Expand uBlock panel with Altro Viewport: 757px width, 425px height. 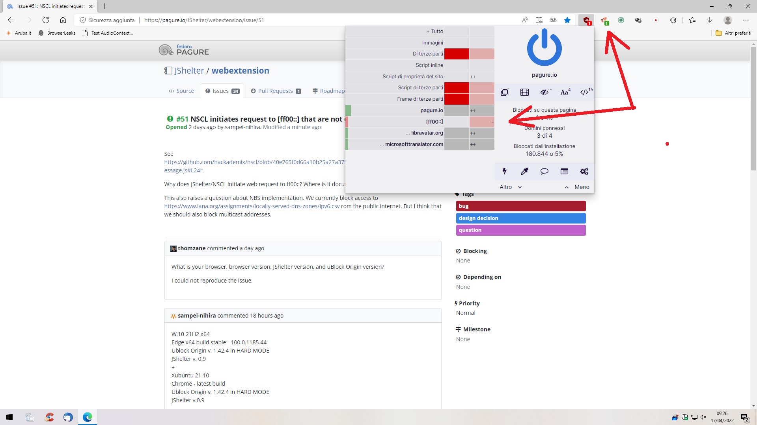point(511,187)
